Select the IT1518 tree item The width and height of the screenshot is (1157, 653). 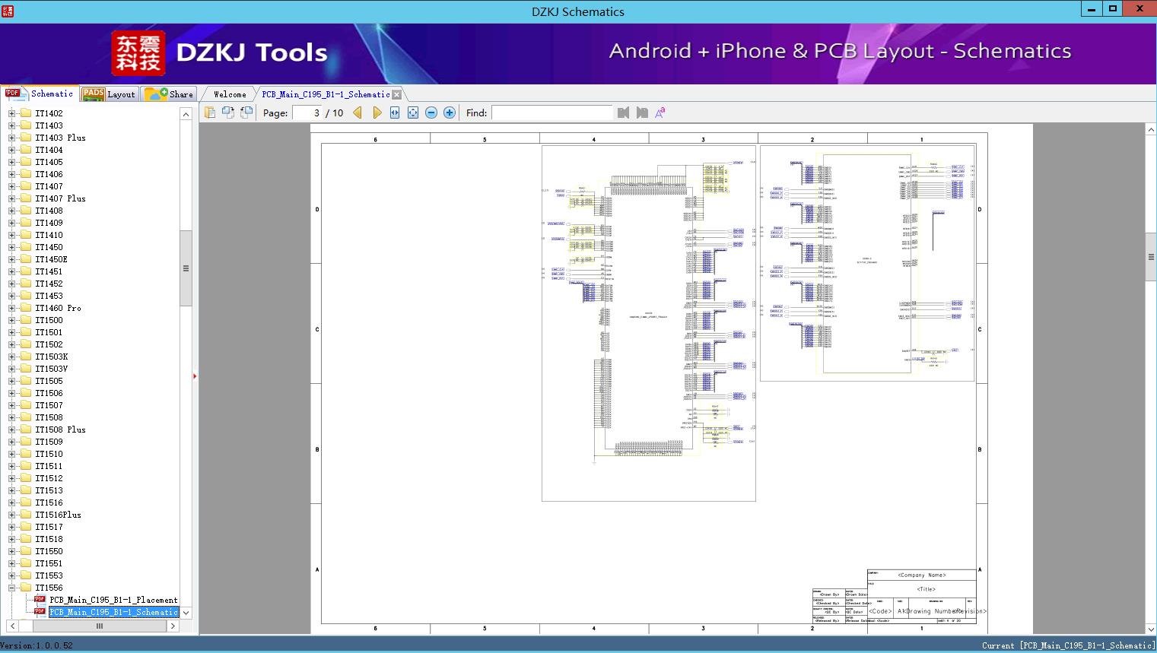click(x=49, y=539)
